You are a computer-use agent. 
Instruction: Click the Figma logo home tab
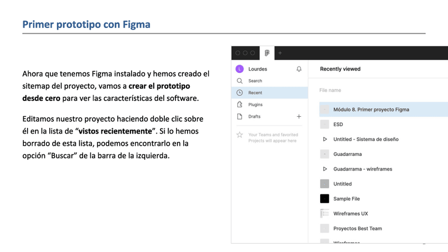(x=267, y=53)
